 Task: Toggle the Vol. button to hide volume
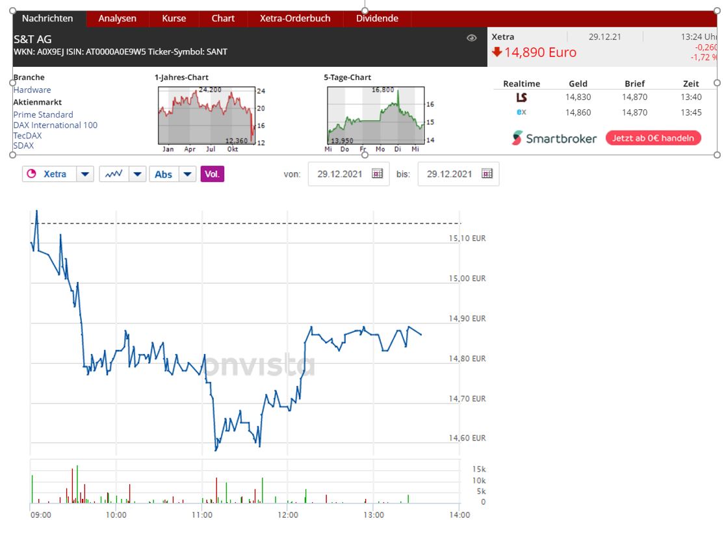point(212,173)
